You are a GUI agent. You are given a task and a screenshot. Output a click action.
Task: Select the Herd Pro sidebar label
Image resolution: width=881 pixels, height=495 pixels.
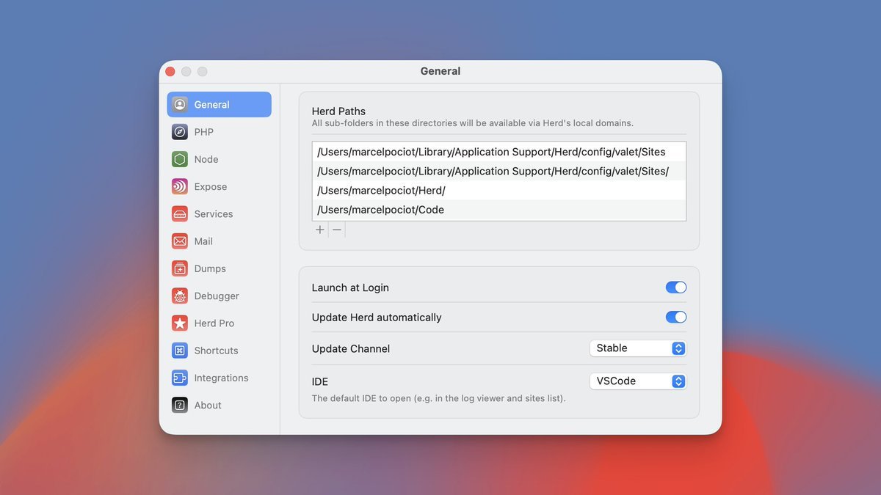(x=214, y=323)
